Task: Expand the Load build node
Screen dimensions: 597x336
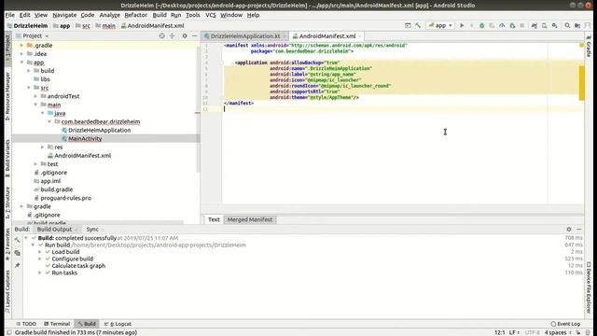Action: [39, 252]
